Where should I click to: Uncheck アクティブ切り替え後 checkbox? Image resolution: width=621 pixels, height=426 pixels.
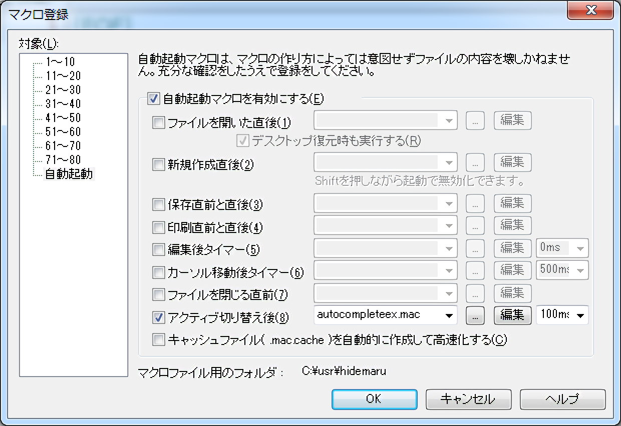(158, 317)
